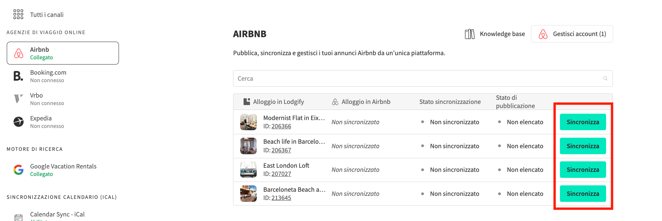Click Collegato status under Airbnb
The image size is (662, 221).
point(41,57)
